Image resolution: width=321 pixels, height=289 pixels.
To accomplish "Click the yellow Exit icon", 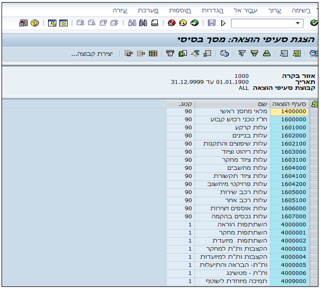I will [x=183, y=23].
